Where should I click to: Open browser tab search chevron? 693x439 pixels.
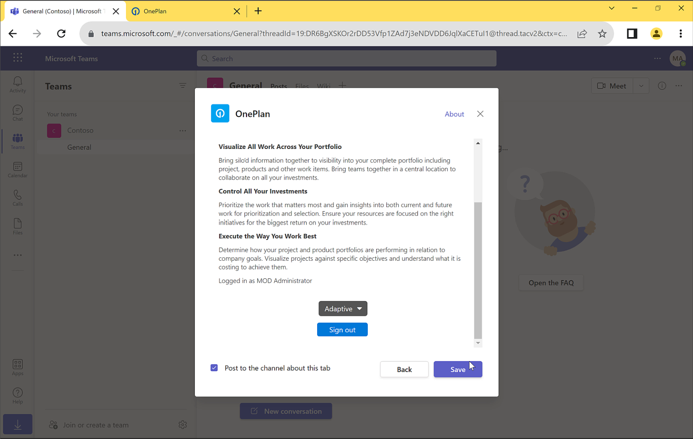[611, 8]
